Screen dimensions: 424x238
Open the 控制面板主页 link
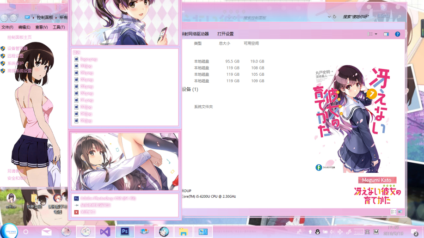19,37
